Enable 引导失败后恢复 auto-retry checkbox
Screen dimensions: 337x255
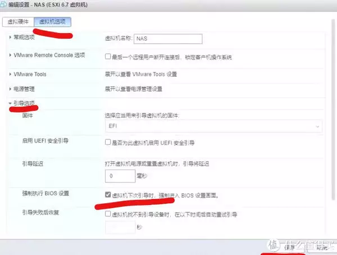click(108, 214)
